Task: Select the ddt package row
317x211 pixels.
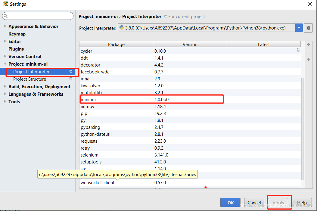Action: (x=190, y=58)
